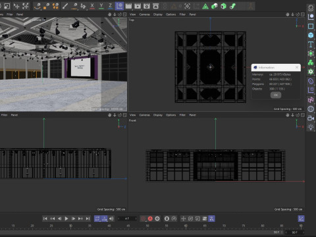Open Top viewport View menu

[x=132, y=14]
